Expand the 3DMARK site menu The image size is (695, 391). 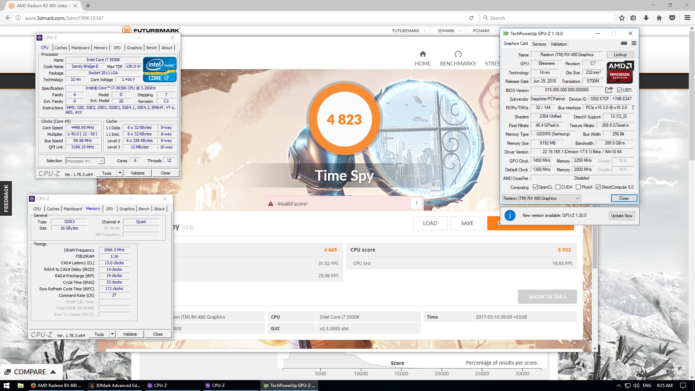(449, 31)
